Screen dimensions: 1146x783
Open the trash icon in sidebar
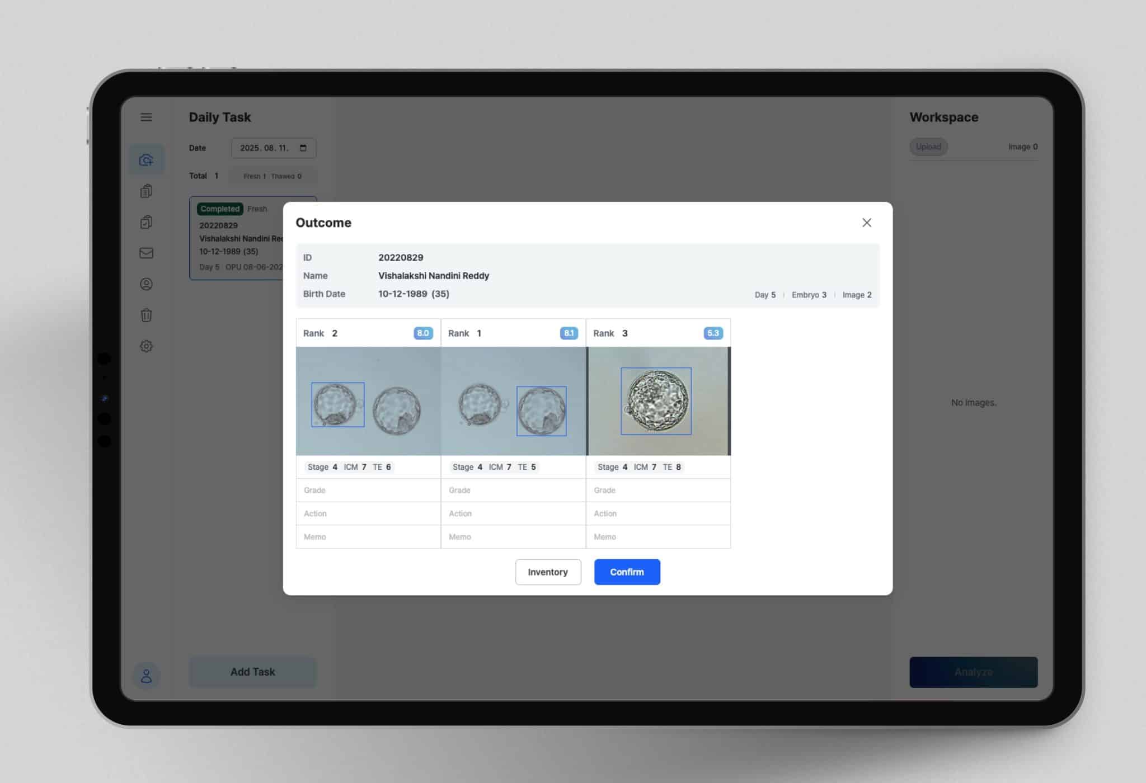pos(146,315)
